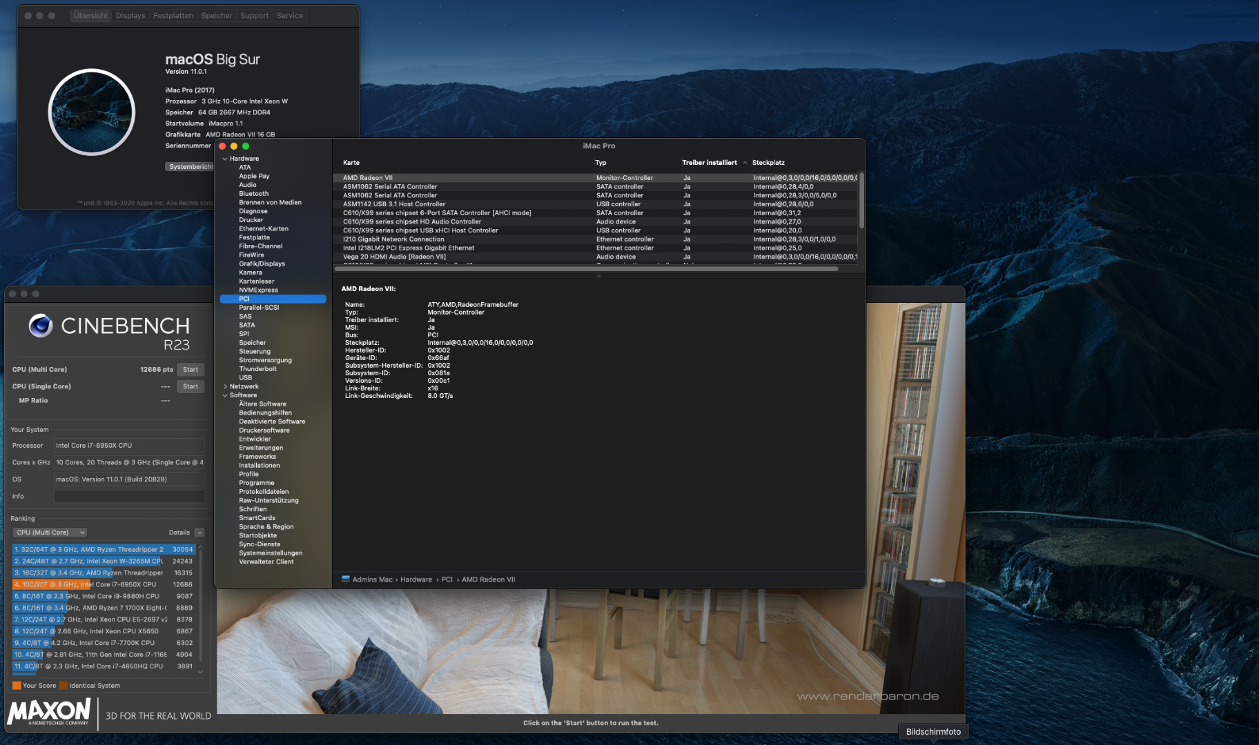Select Startobjekte in the sidebar

pyautogui.click(x=258, y=536)
